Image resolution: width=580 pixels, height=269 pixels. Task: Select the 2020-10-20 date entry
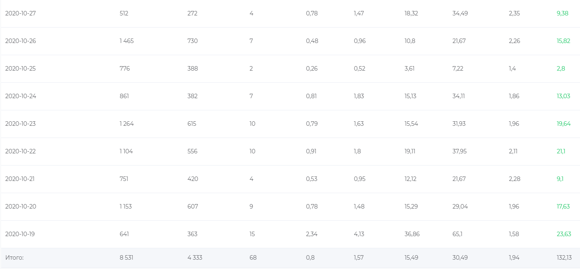tap(20, 207)
